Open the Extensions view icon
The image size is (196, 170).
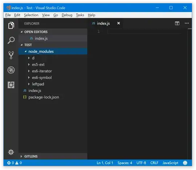pyautogui.click(x=11, y=85)
